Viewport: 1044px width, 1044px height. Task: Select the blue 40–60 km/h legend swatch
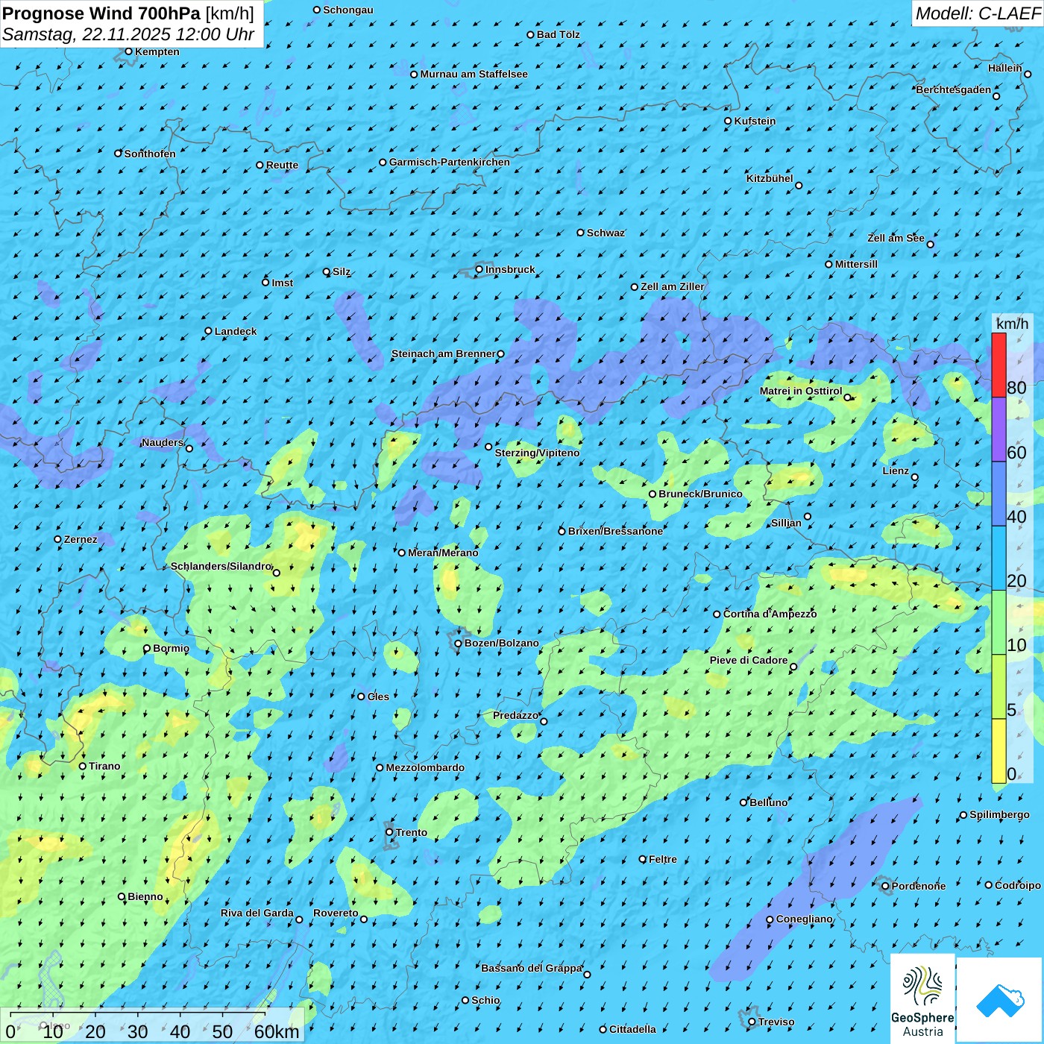(999, 494)
